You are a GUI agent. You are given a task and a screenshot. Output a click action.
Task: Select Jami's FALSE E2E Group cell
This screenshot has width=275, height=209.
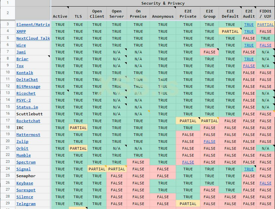click(x=209, y=52)
